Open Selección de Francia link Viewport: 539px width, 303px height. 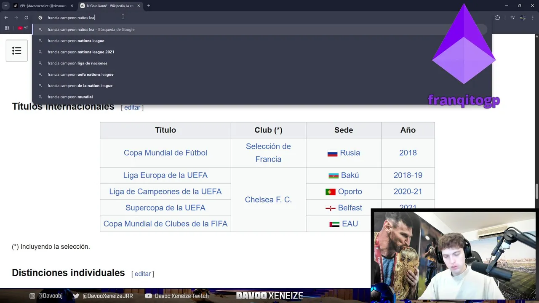[x=268, y=153]
